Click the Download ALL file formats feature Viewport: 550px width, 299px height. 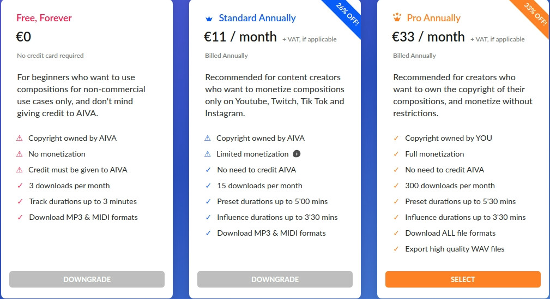tap(450, 233)
